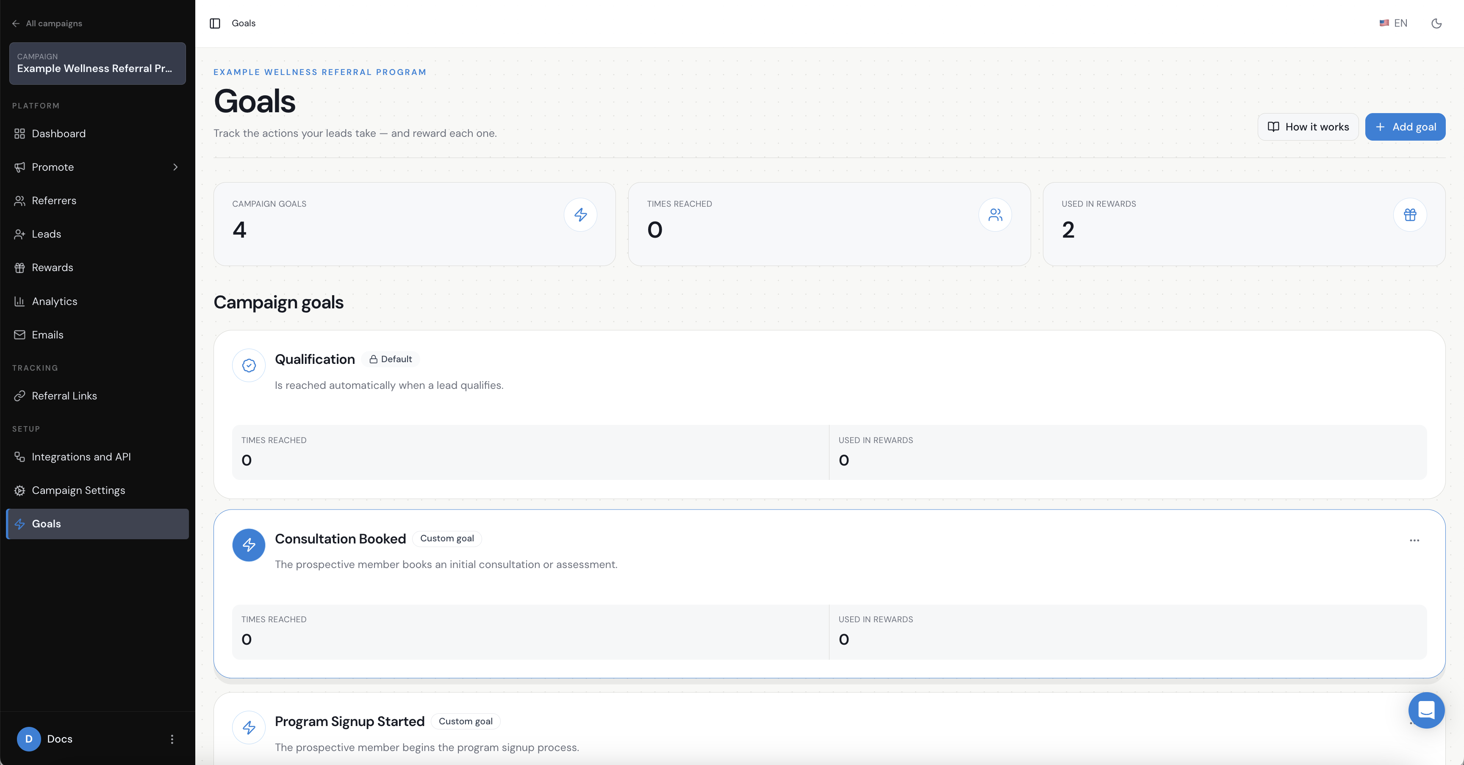Click the Add goal button
The image size is (1464, 765).
coord(1405,127)
